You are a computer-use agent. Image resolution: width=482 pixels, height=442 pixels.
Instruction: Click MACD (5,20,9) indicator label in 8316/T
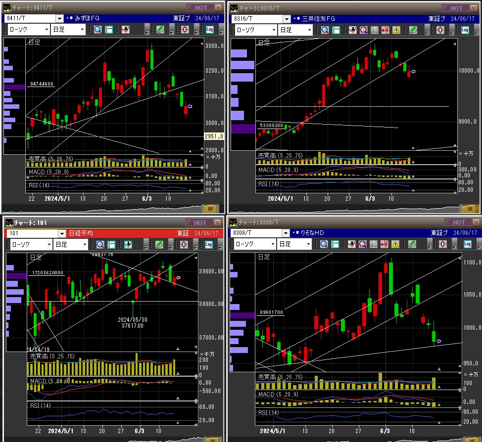[278, 170]
